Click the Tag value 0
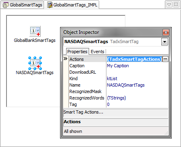This screenshot has width=181, height=147. [x=108, y=104]
